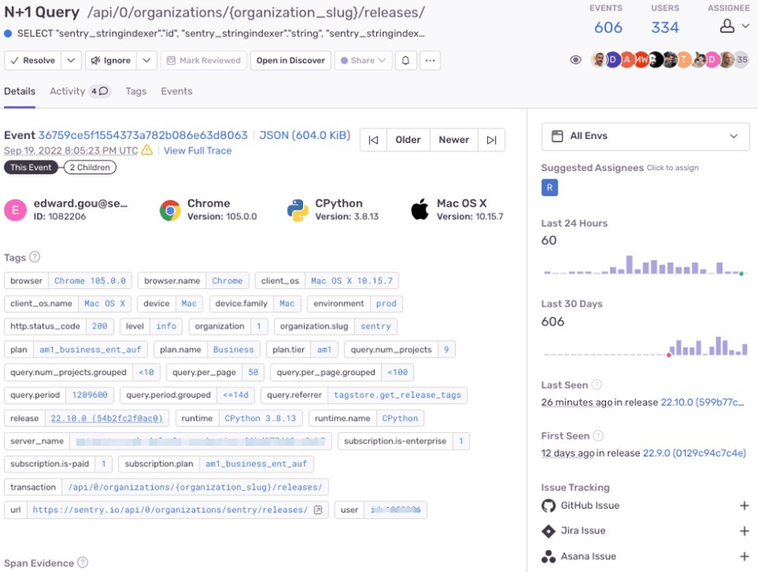Click the Last 24 Hours bar chart
Image resolution: width=758 pixels, height=572 pixels.
(645, 264)
